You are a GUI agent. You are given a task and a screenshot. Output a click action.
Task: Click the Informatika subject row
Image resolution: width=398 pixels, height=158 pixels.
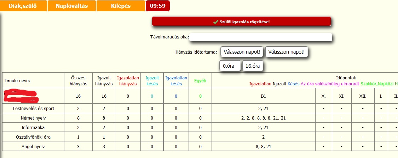(33, 127)
